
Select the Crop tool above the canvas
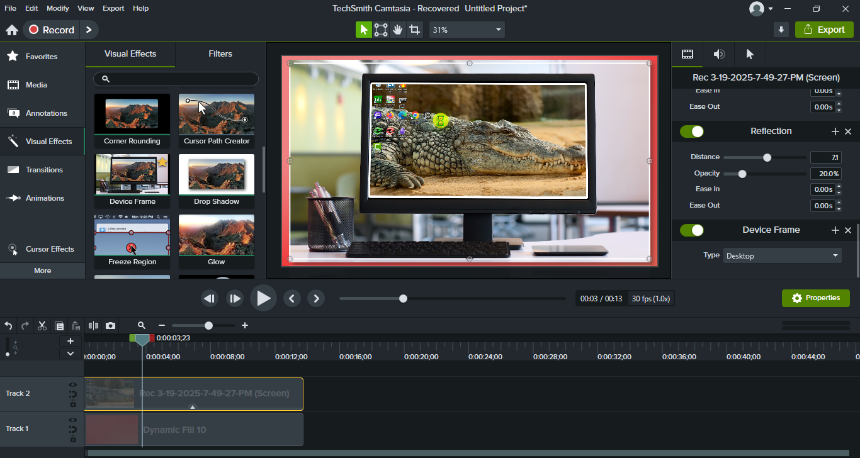(x=415, y=29)
